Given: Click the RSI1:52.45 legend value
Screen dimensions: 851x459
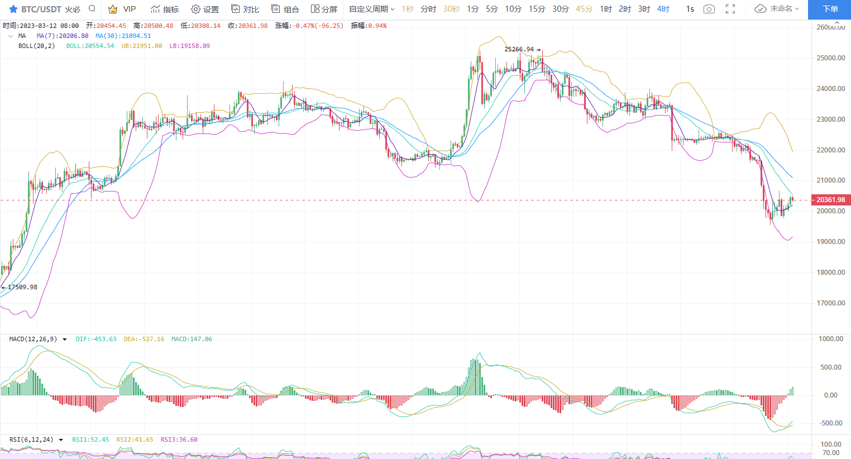Looking at the screenshot, I should click(x=90, y=439).
